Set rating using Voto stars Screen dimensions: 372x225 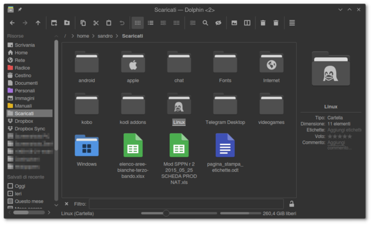click(340, 136)
